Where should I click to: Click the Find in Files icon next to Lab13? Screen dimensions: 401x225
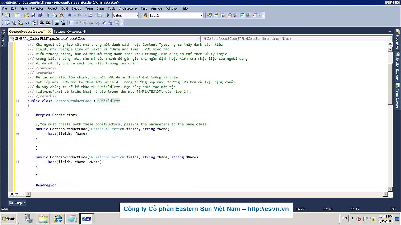point(145,15)
